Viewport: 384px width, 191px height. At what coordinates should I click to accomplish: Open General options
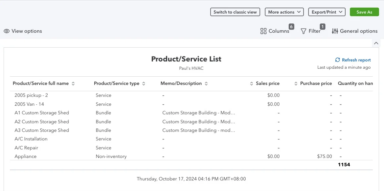[355, 31]
